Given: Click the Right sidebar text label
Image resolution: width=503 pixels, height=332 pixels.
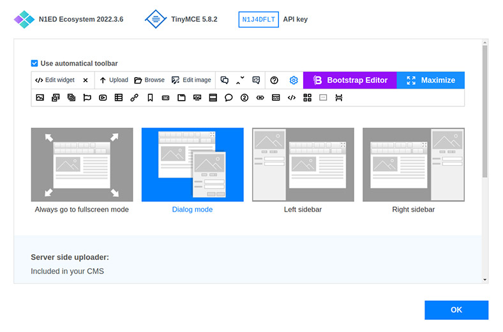Looking at the screenshot, I should 414,210.
